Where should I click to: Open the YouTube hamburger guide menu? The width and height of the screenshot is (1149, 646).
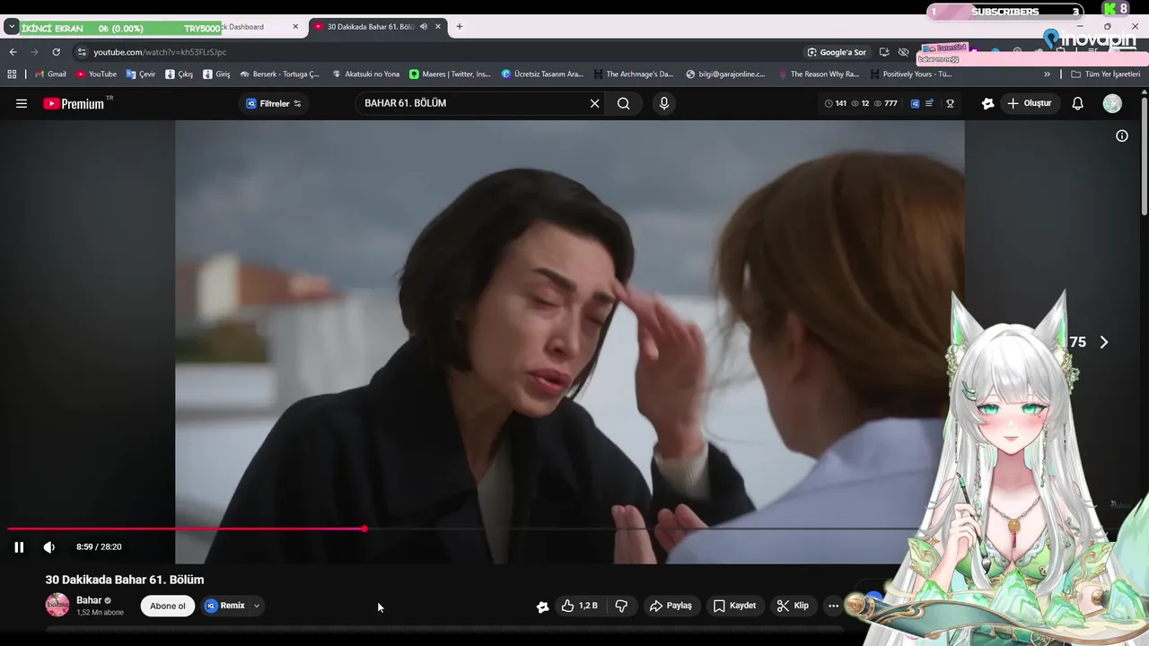point(22,103)
